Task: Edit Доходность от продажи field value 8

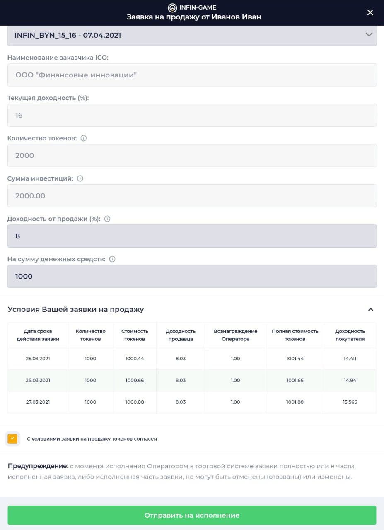Action: pyautogui.click(x=192, y=236)
